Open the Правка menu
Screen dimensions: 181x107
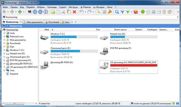pyautogui.click(x=14, y=7)
